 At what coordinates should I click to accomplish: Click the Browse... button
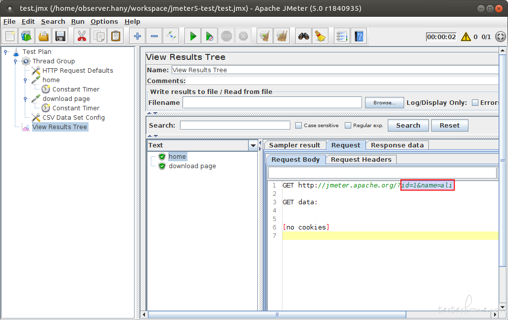pos(384,103)
